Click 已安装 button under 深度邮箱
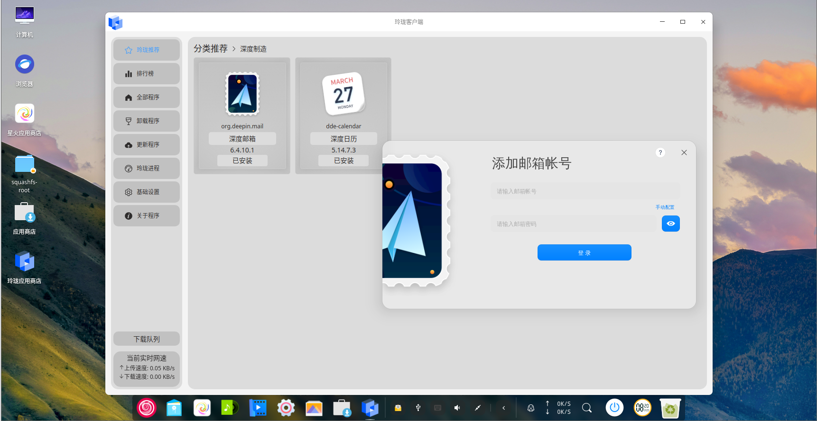Viewport: 817px width, 421px height. click(242, 161)
